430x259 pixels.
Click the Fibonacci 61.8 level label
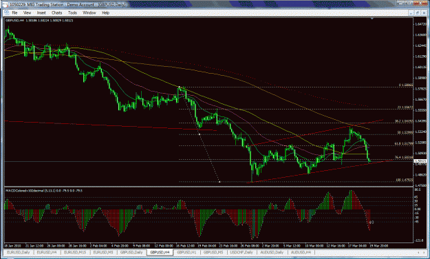pos(404,143)
